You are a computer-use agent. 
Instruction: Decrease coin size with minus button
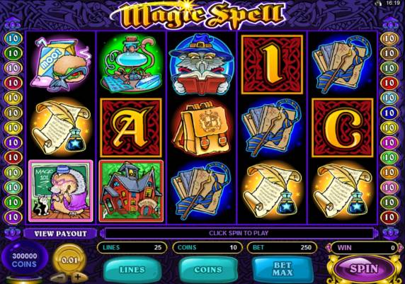tap(58, 278)
